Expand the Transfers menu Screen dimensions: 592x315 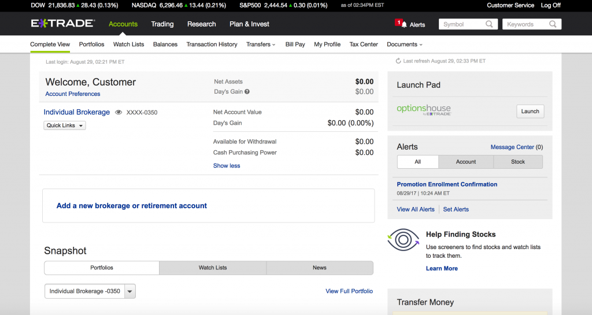tap(261, 44)
